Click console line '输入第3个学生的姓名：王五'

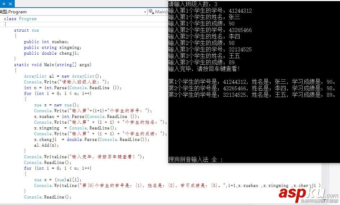pos(204,56)
